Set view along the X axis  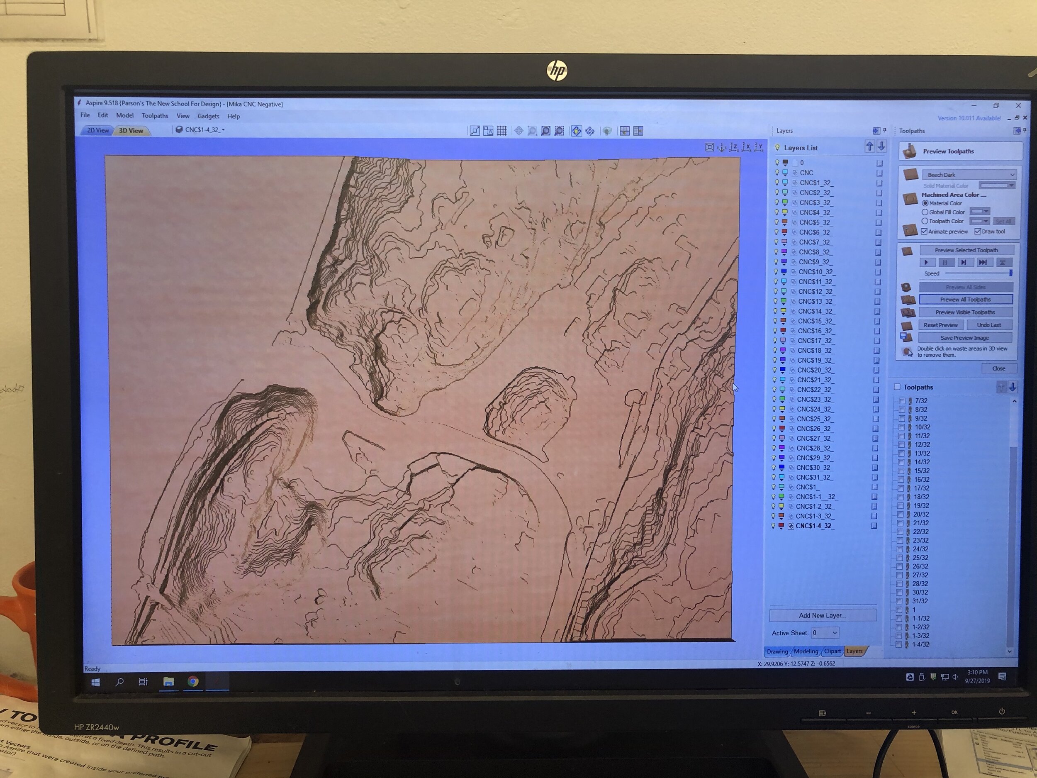(746, 148)
